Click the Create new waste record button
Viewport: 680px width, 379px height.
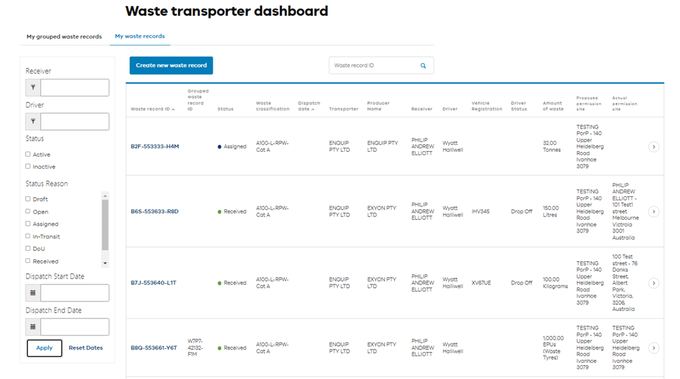(171, 65)
